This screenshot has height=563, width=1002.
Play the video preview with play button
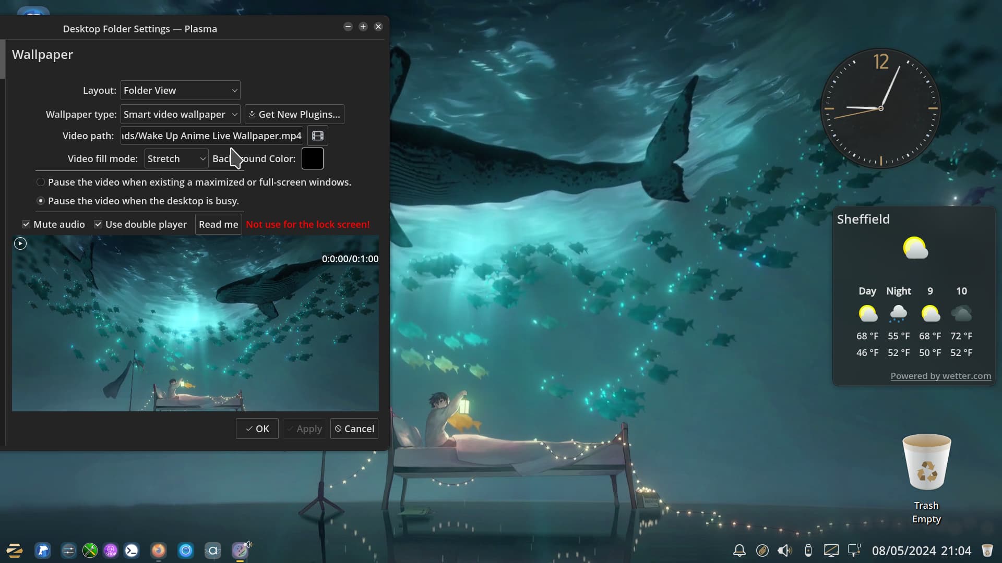[x=20, y=243]
